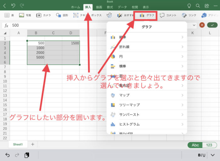The height and width of the screenshot is (161, 220).
Task: Select column A header
Action: coord(19,33)
